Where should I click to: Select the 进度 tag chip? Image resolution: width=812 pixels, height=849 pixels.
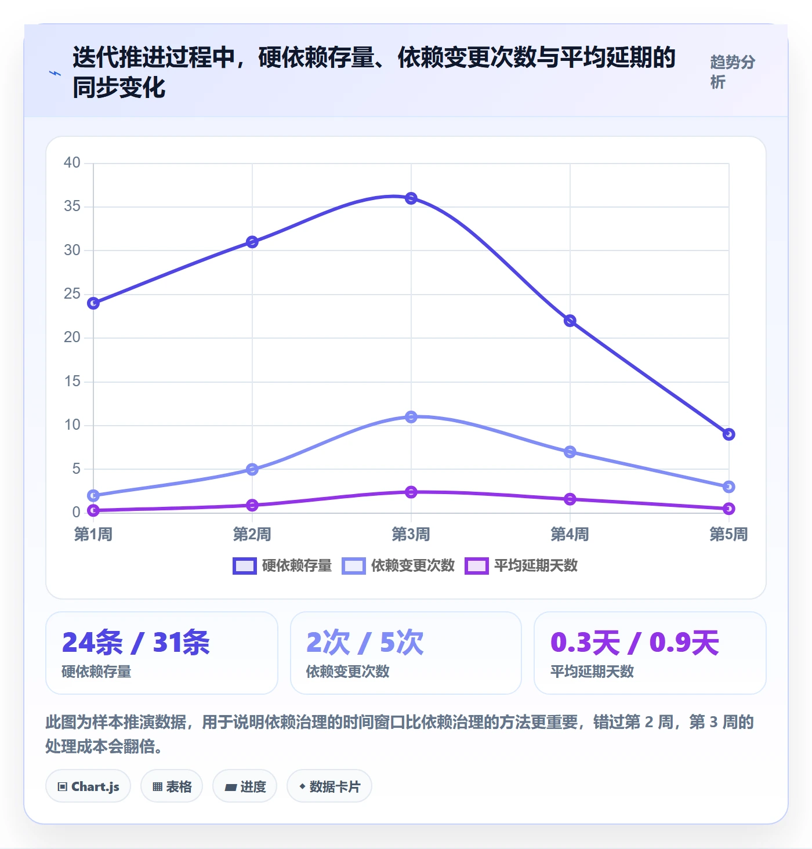[245, 786]
